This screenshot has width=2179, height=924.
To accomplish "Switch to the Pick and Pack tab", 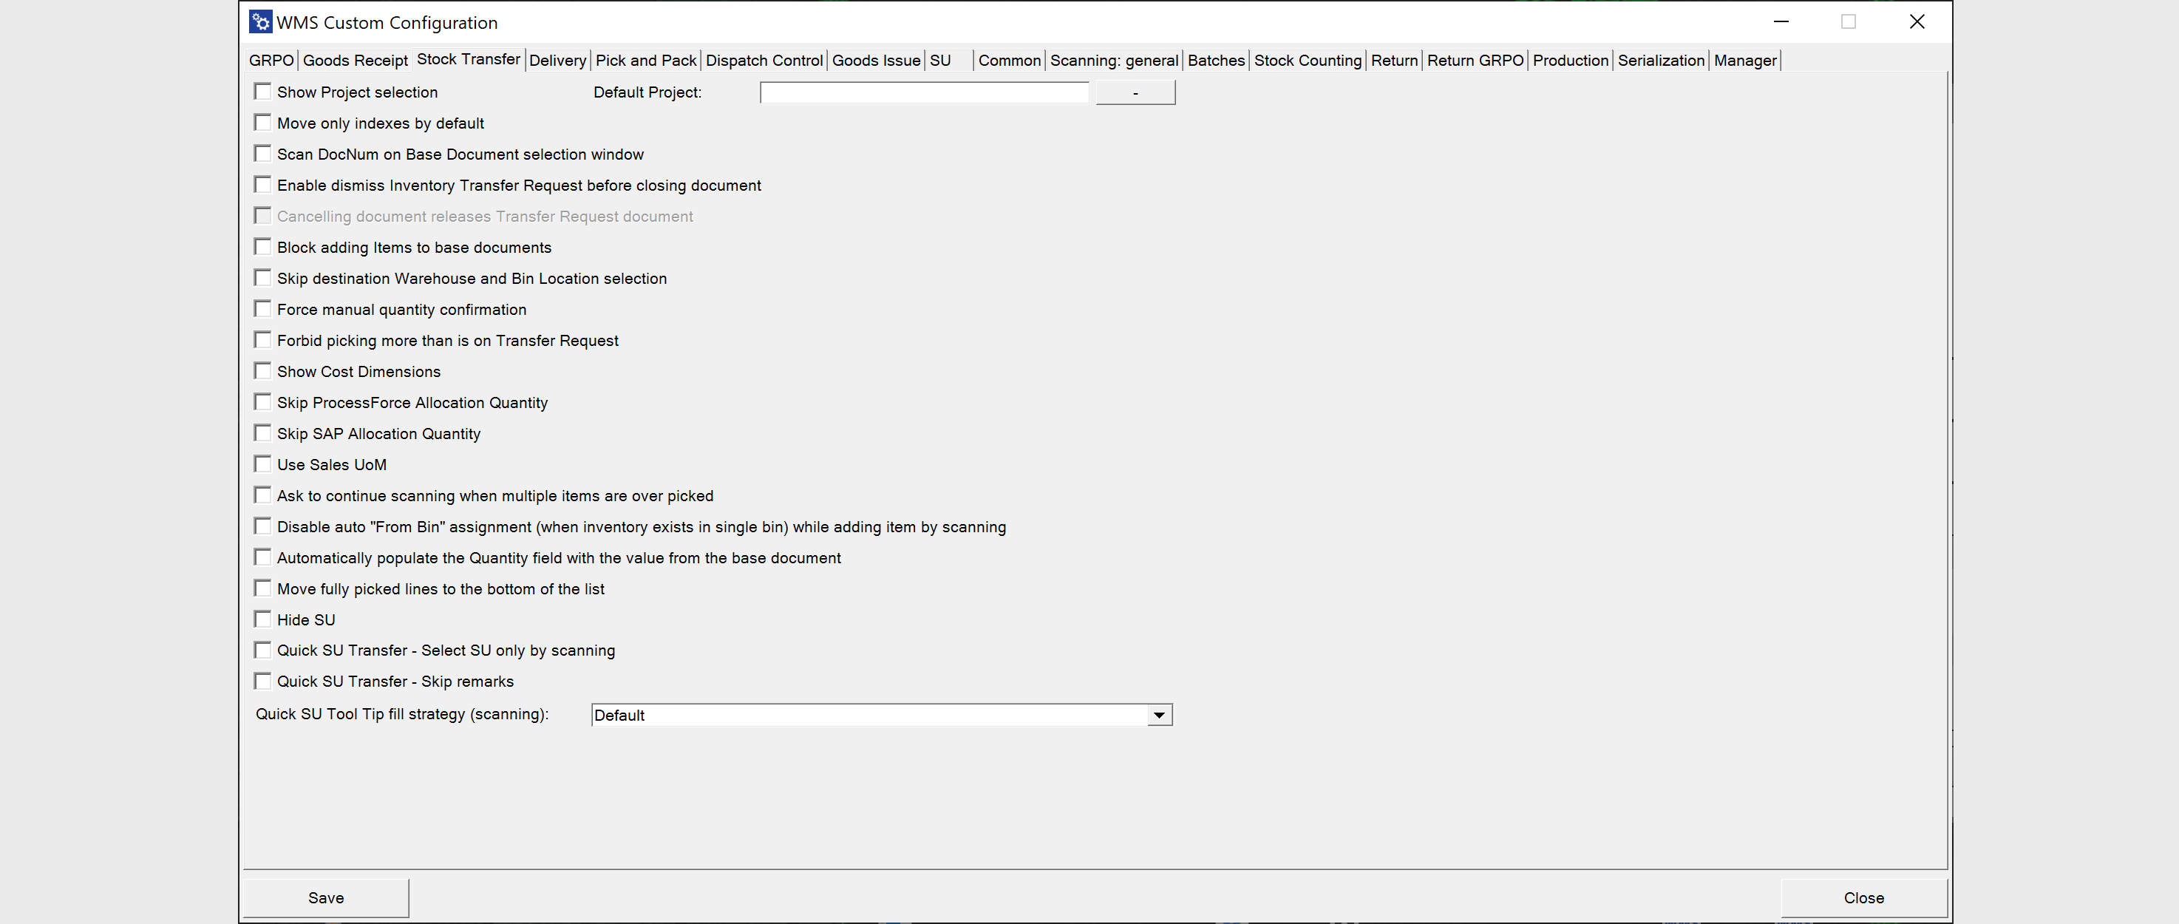I will click(x=645, y=60).
